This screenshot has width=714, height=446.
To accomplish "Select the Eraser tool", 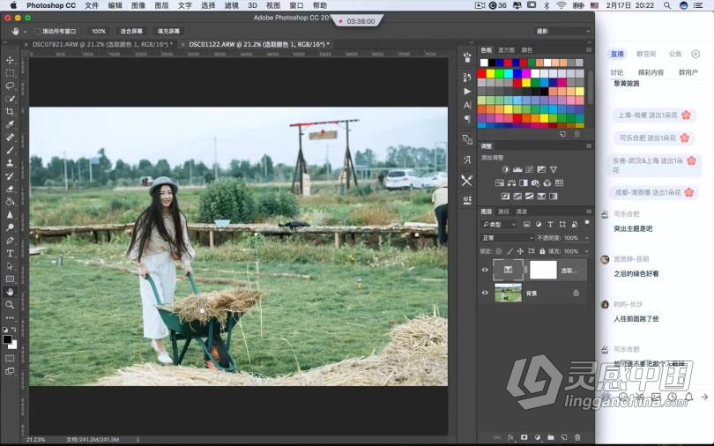I will 10,189.
